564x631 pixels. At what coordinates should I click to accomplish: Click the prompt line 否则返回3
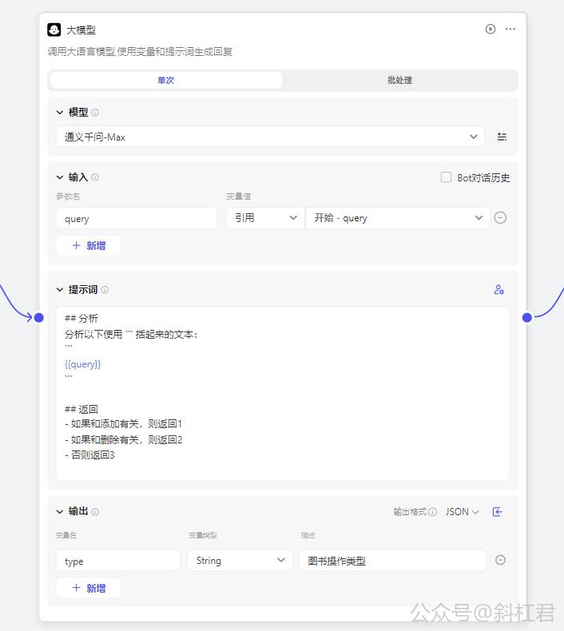[x=89, y=455]
